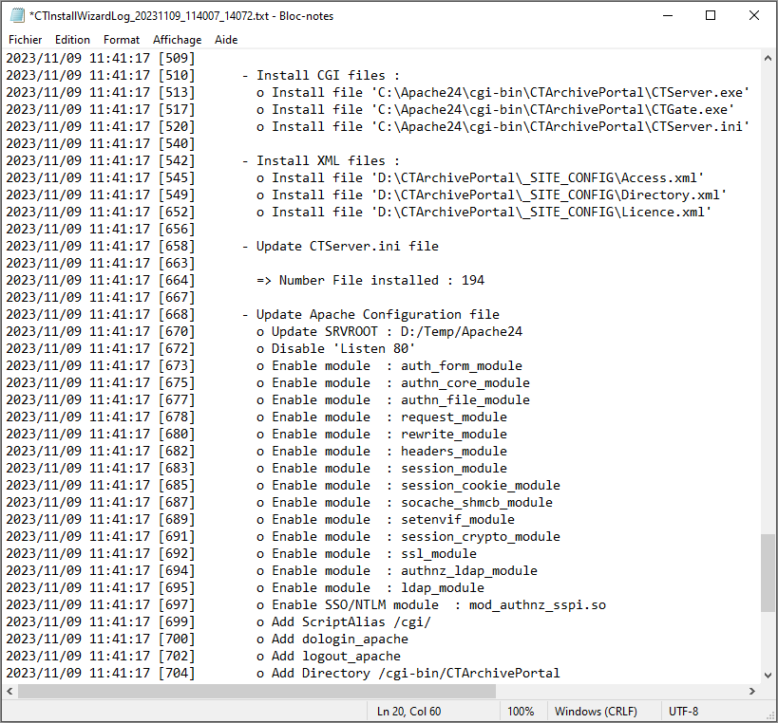Click 'Update Apache Configuration file' line
Screen dimensions: 778x723
(x=370, y=315)
